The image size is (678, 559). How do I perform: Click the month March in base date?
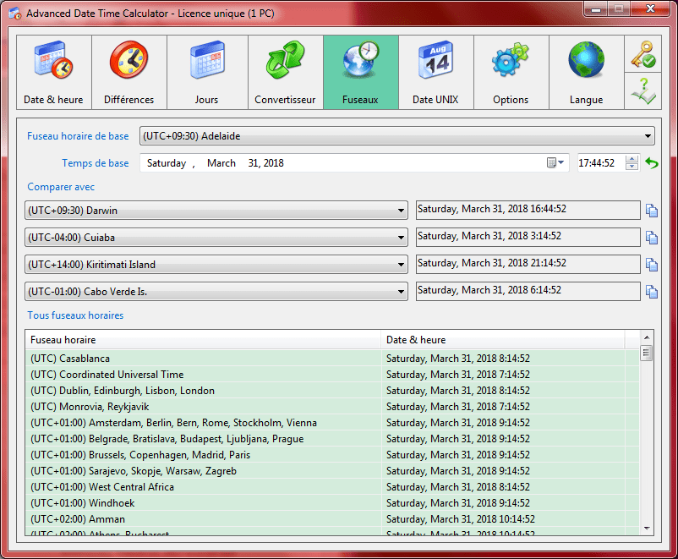(221, 163)
